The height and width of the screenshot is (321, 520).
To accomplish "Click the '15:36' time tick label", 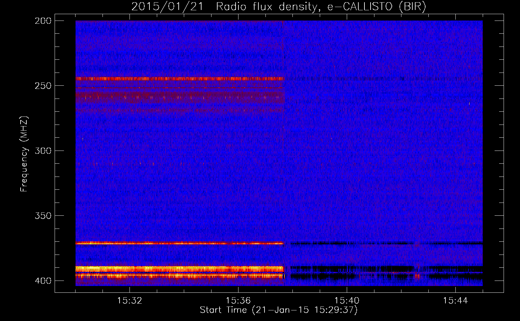I will [238, 301].
